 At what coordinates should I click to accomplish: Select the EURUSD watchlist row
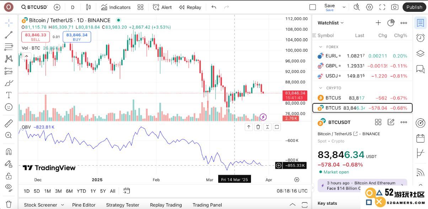[x=362, y=56]
